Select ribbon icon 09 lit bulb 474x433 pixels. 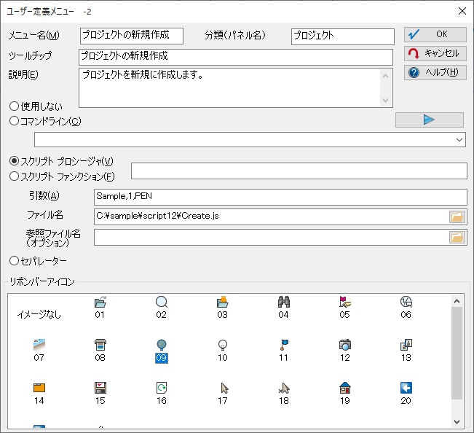(x=162, y=350)
